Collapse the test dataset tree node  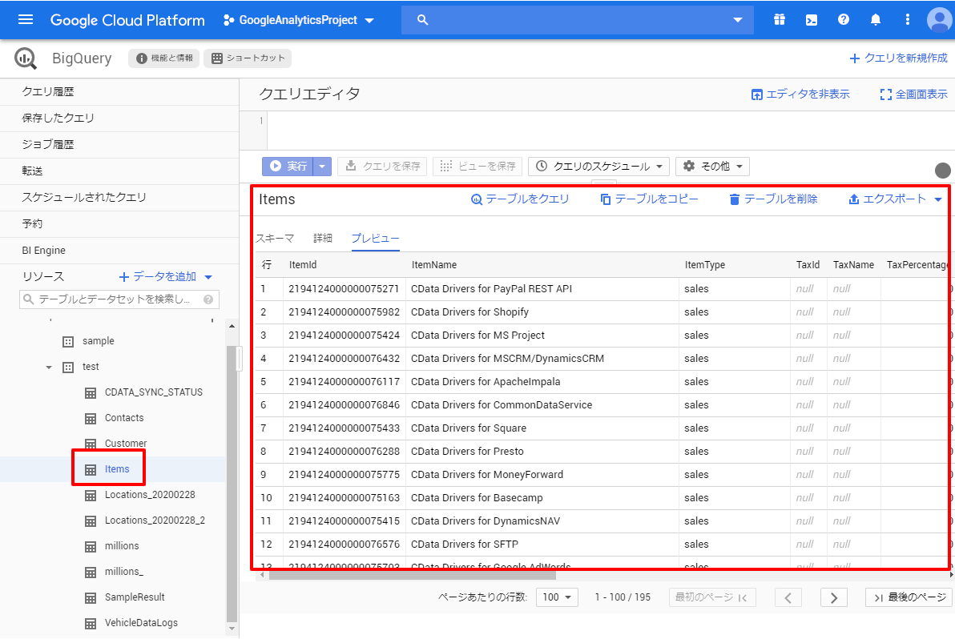point(49,367)
